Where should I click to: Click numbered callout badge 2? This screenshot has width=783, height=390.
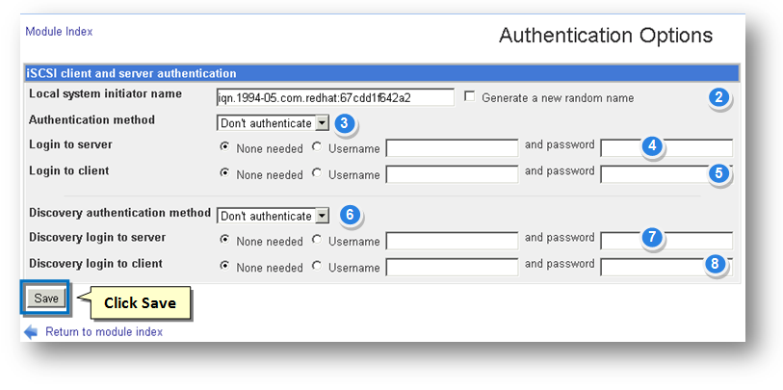pos(718,97)
